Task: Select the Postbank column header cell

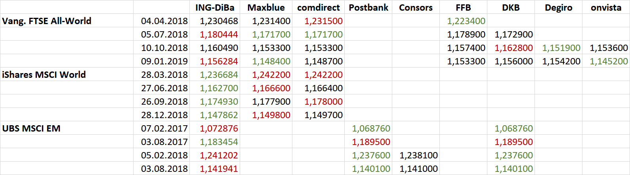Action: click(368, 8)
